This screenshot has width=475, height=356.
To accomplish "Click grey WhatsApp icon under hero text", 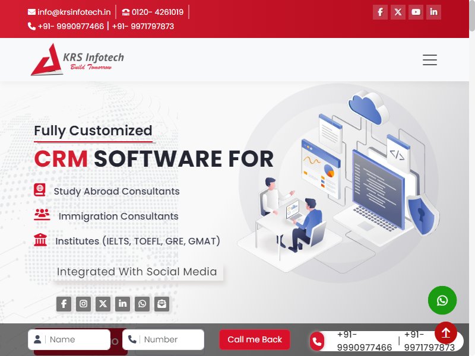I will coord(142,304).
